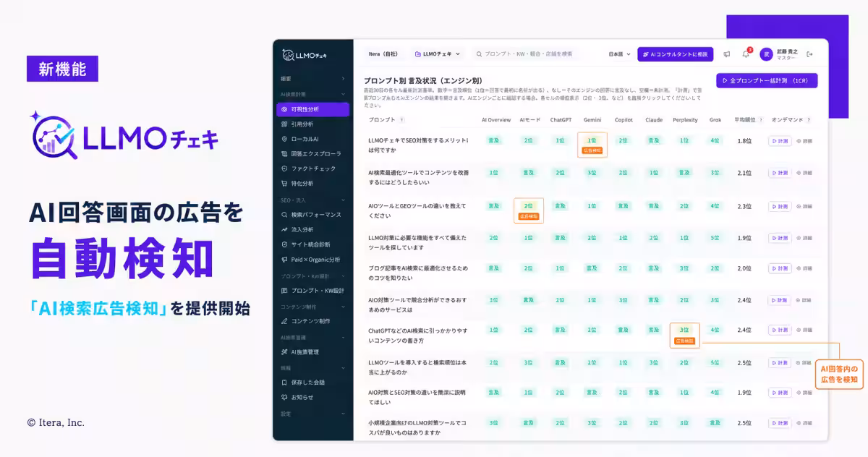This screenshot has height=457, width=868.
Task: Click the Copilot column header
Action: [624, 120]
